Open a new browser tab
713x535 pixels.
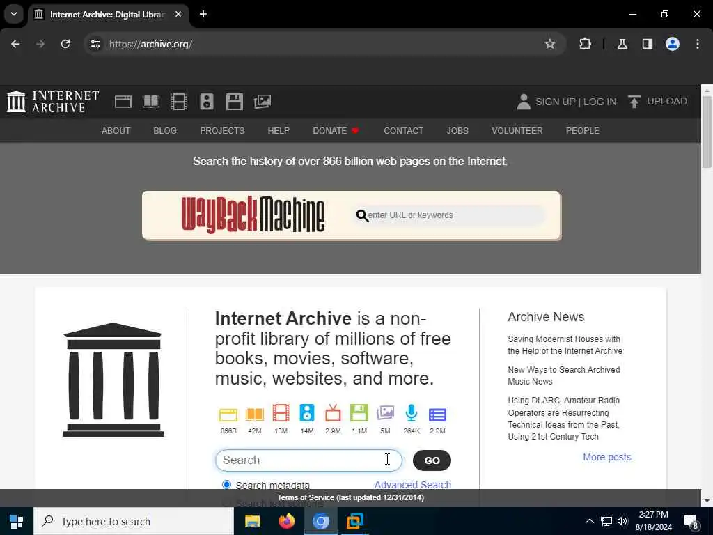pyautogui.click(x=203, y=14)
